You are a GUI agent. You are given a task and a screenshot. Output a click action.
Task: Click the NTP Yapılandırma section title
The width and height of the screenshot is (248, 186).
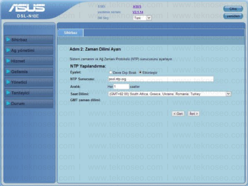(88, 66)
